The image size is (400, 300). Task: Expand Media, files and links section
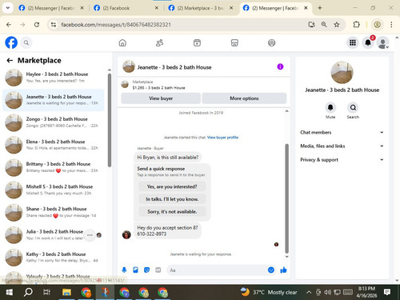(342, 146)
